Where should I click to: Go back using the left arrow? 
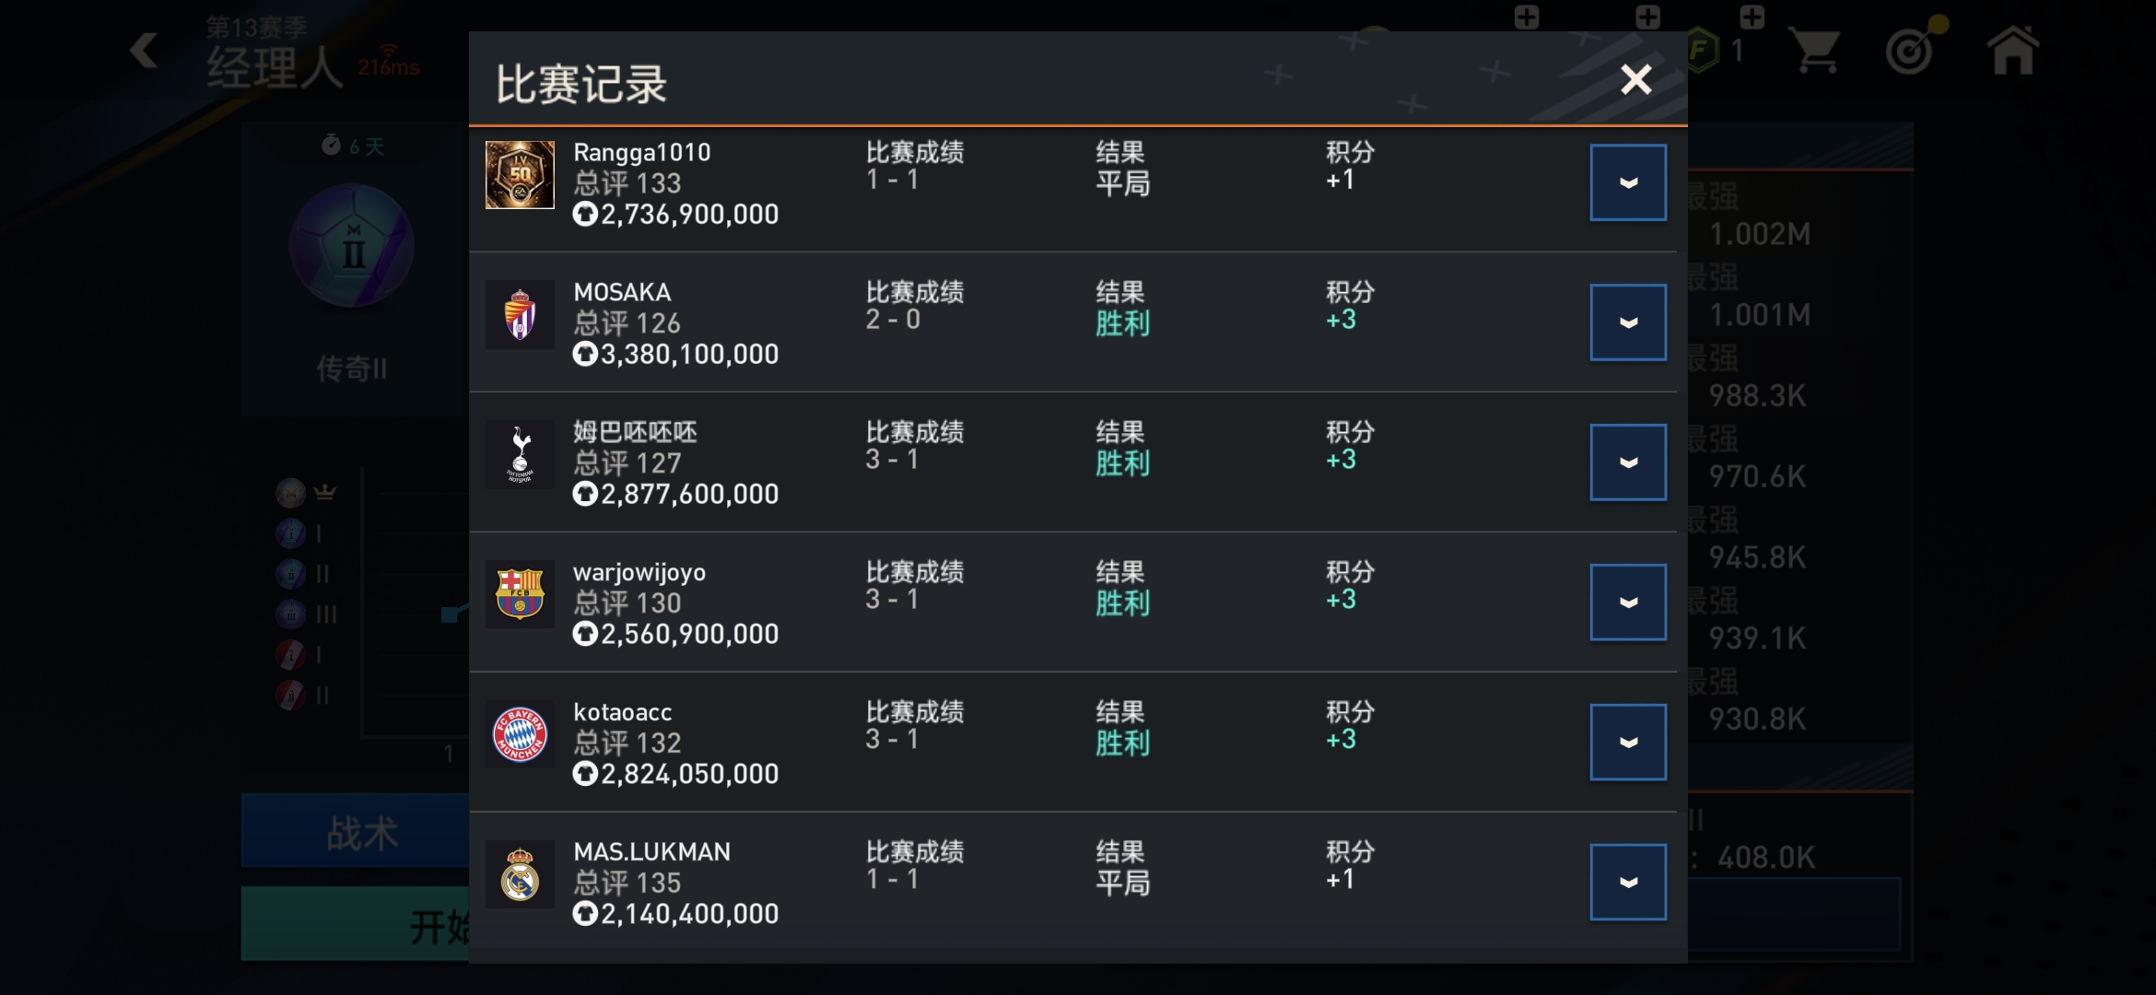pyautogui.click(x=144, y=51)
